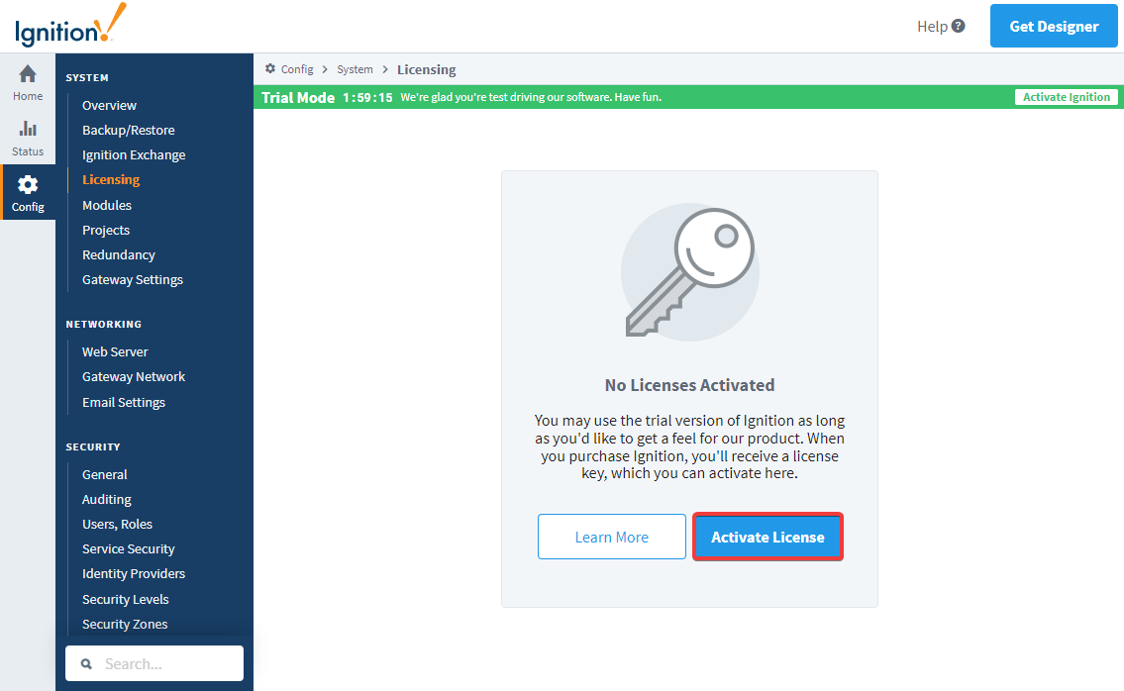Go to Config in the breadcrumb
Image resolution: width=1124 pixels, height=691 pixels.
pyautogui.click(x=297, y=69)
